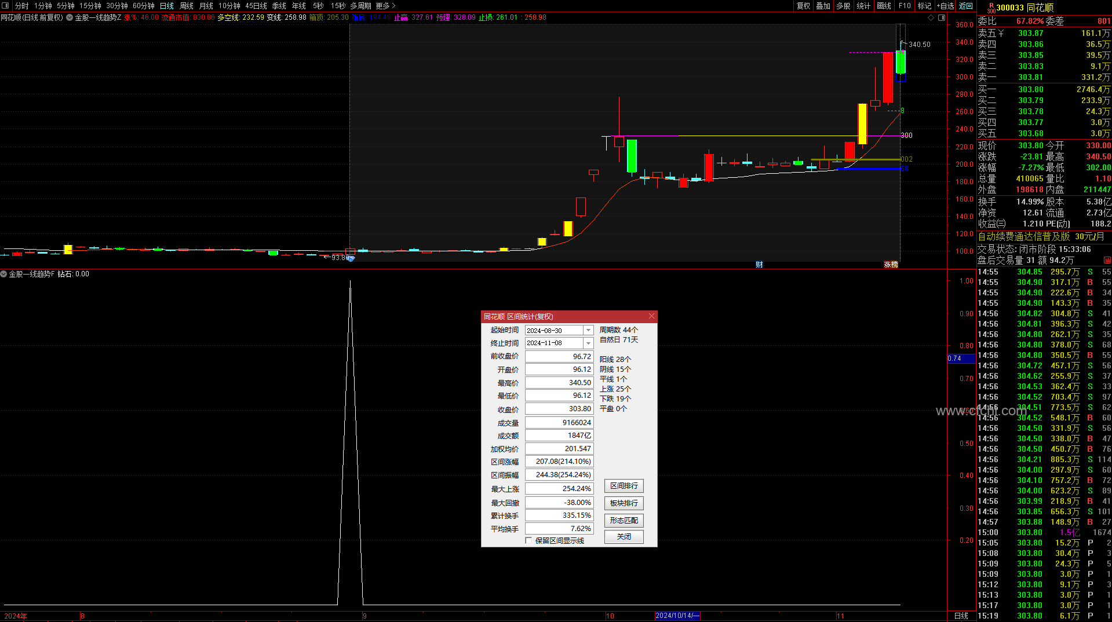Select the 60分钟 period tab
Viewport: 1112px width, 622px height.
[144, 6]
